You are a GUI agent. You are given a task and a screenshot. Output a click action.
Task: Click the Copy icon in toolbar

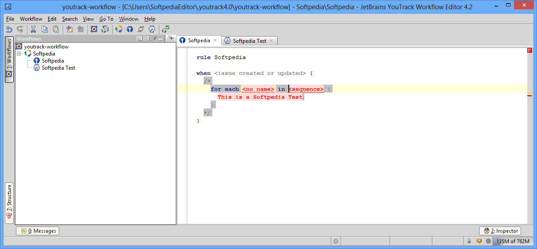pos(45,29)
